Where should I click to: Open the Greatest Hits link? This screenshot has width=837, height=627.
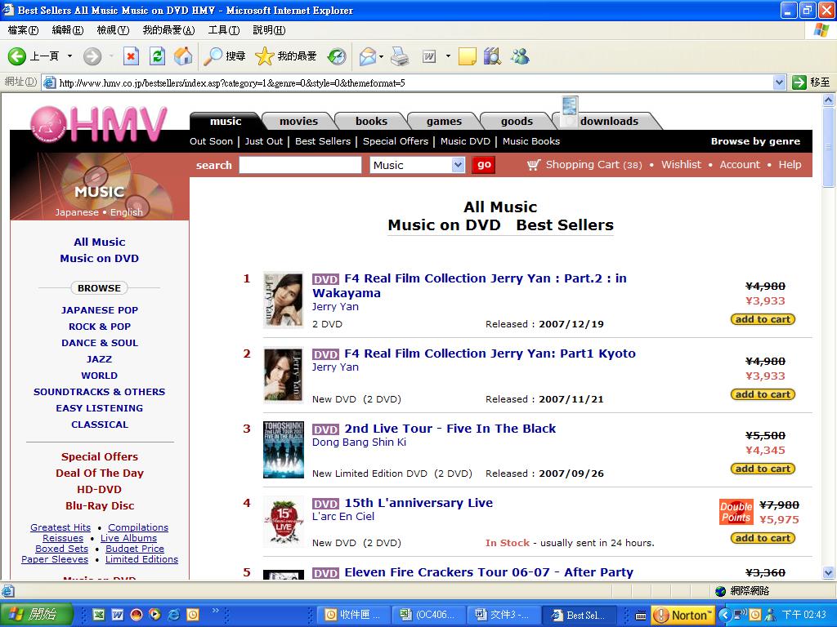tap(60, 527)
